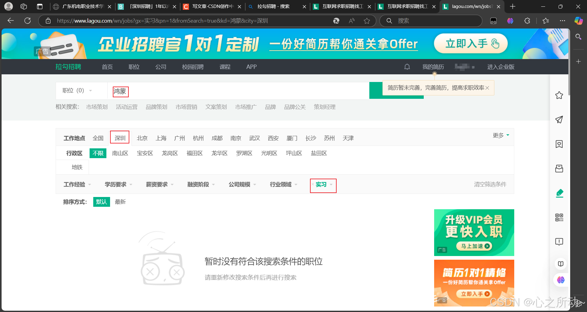Open 进入企业版 link
587x312 pixels.
click(501, 67)
